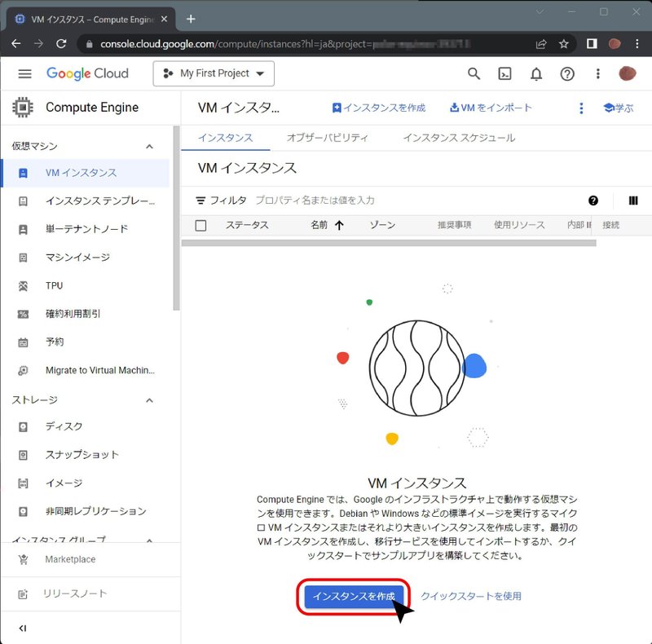Click the スナップショット icon in sidebar
Screen dimensions: 652x644
click(24, 455)
